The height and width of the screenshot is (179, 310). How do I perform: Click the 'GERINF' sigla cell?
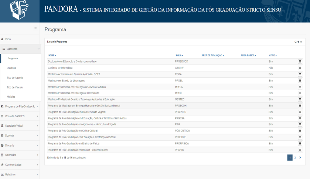click(179, 68)
